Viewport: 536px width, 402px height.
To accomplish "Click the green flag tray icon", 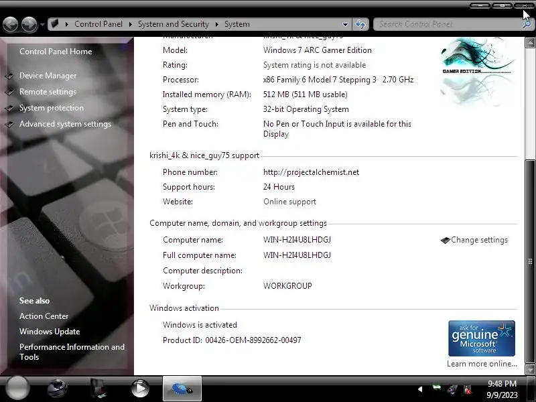I will 437,389.
